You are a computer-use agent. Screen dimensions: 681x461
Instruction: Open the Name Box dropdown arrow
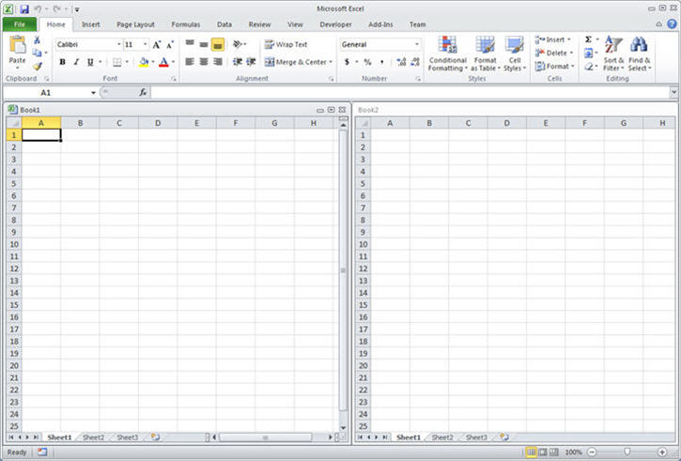[93, 92]
